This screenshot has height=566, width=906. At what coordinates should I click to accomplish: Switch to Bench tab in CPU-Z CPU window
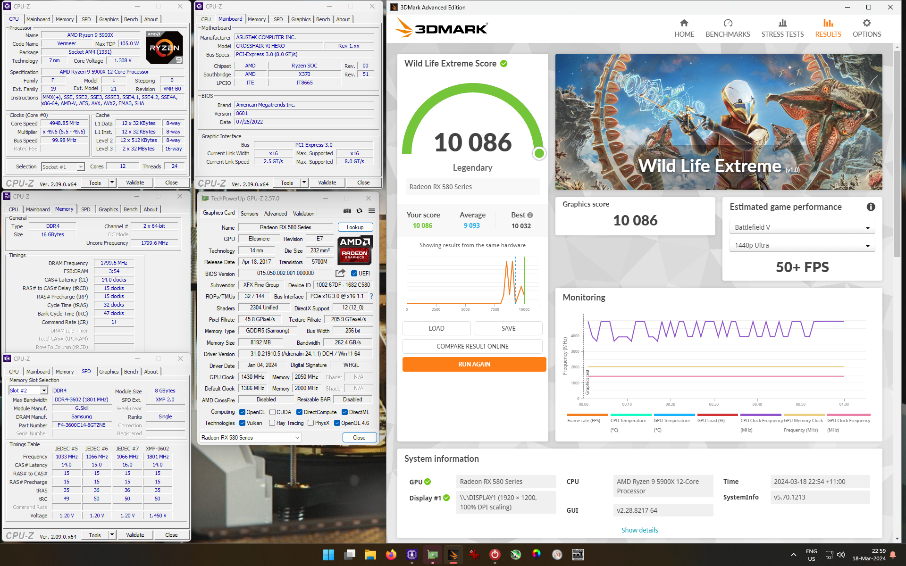[131, 19]
